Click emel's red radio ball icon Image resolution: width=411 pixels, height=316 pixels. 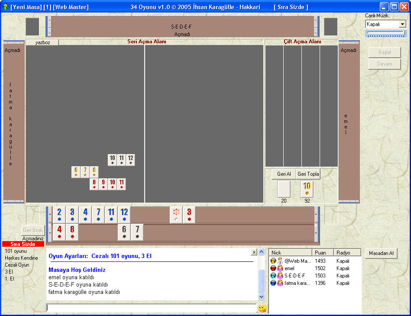(x=273, y=268)
